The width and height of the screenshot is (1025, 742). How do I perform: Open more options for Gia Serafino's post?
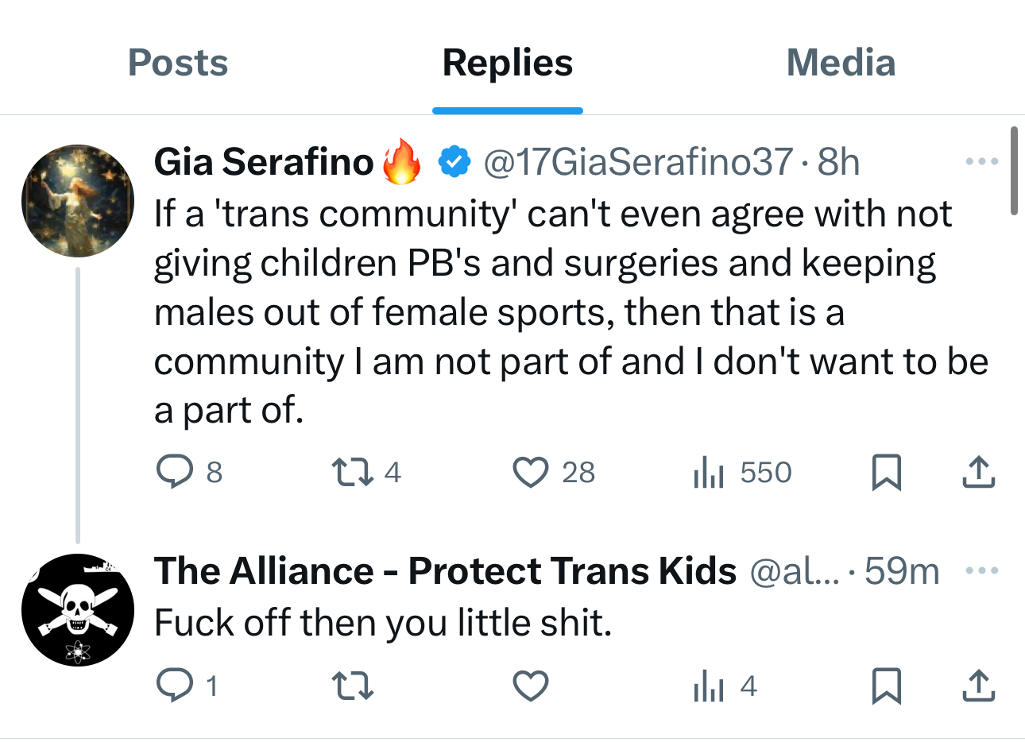pyautogui.click(x=981, y=162)
